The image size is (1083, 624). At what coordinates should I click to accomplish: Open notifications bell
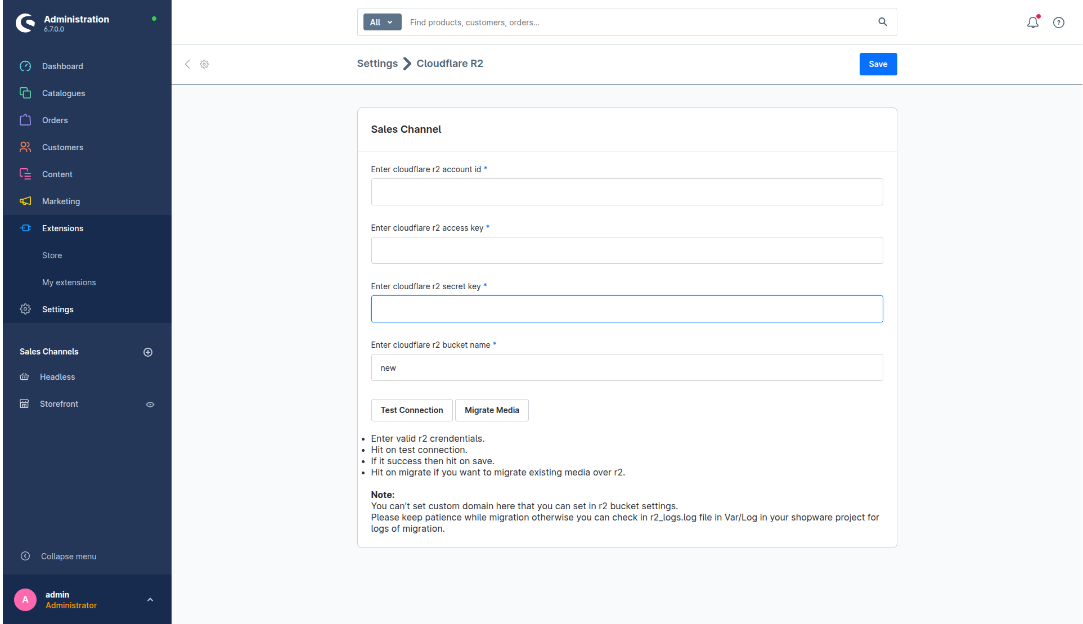(x=1033, y=23)
